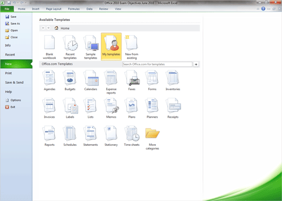Open Microsoft Excel Help question icon
The height and width of the screenshot is (201, 282).
tap(263, 9)
